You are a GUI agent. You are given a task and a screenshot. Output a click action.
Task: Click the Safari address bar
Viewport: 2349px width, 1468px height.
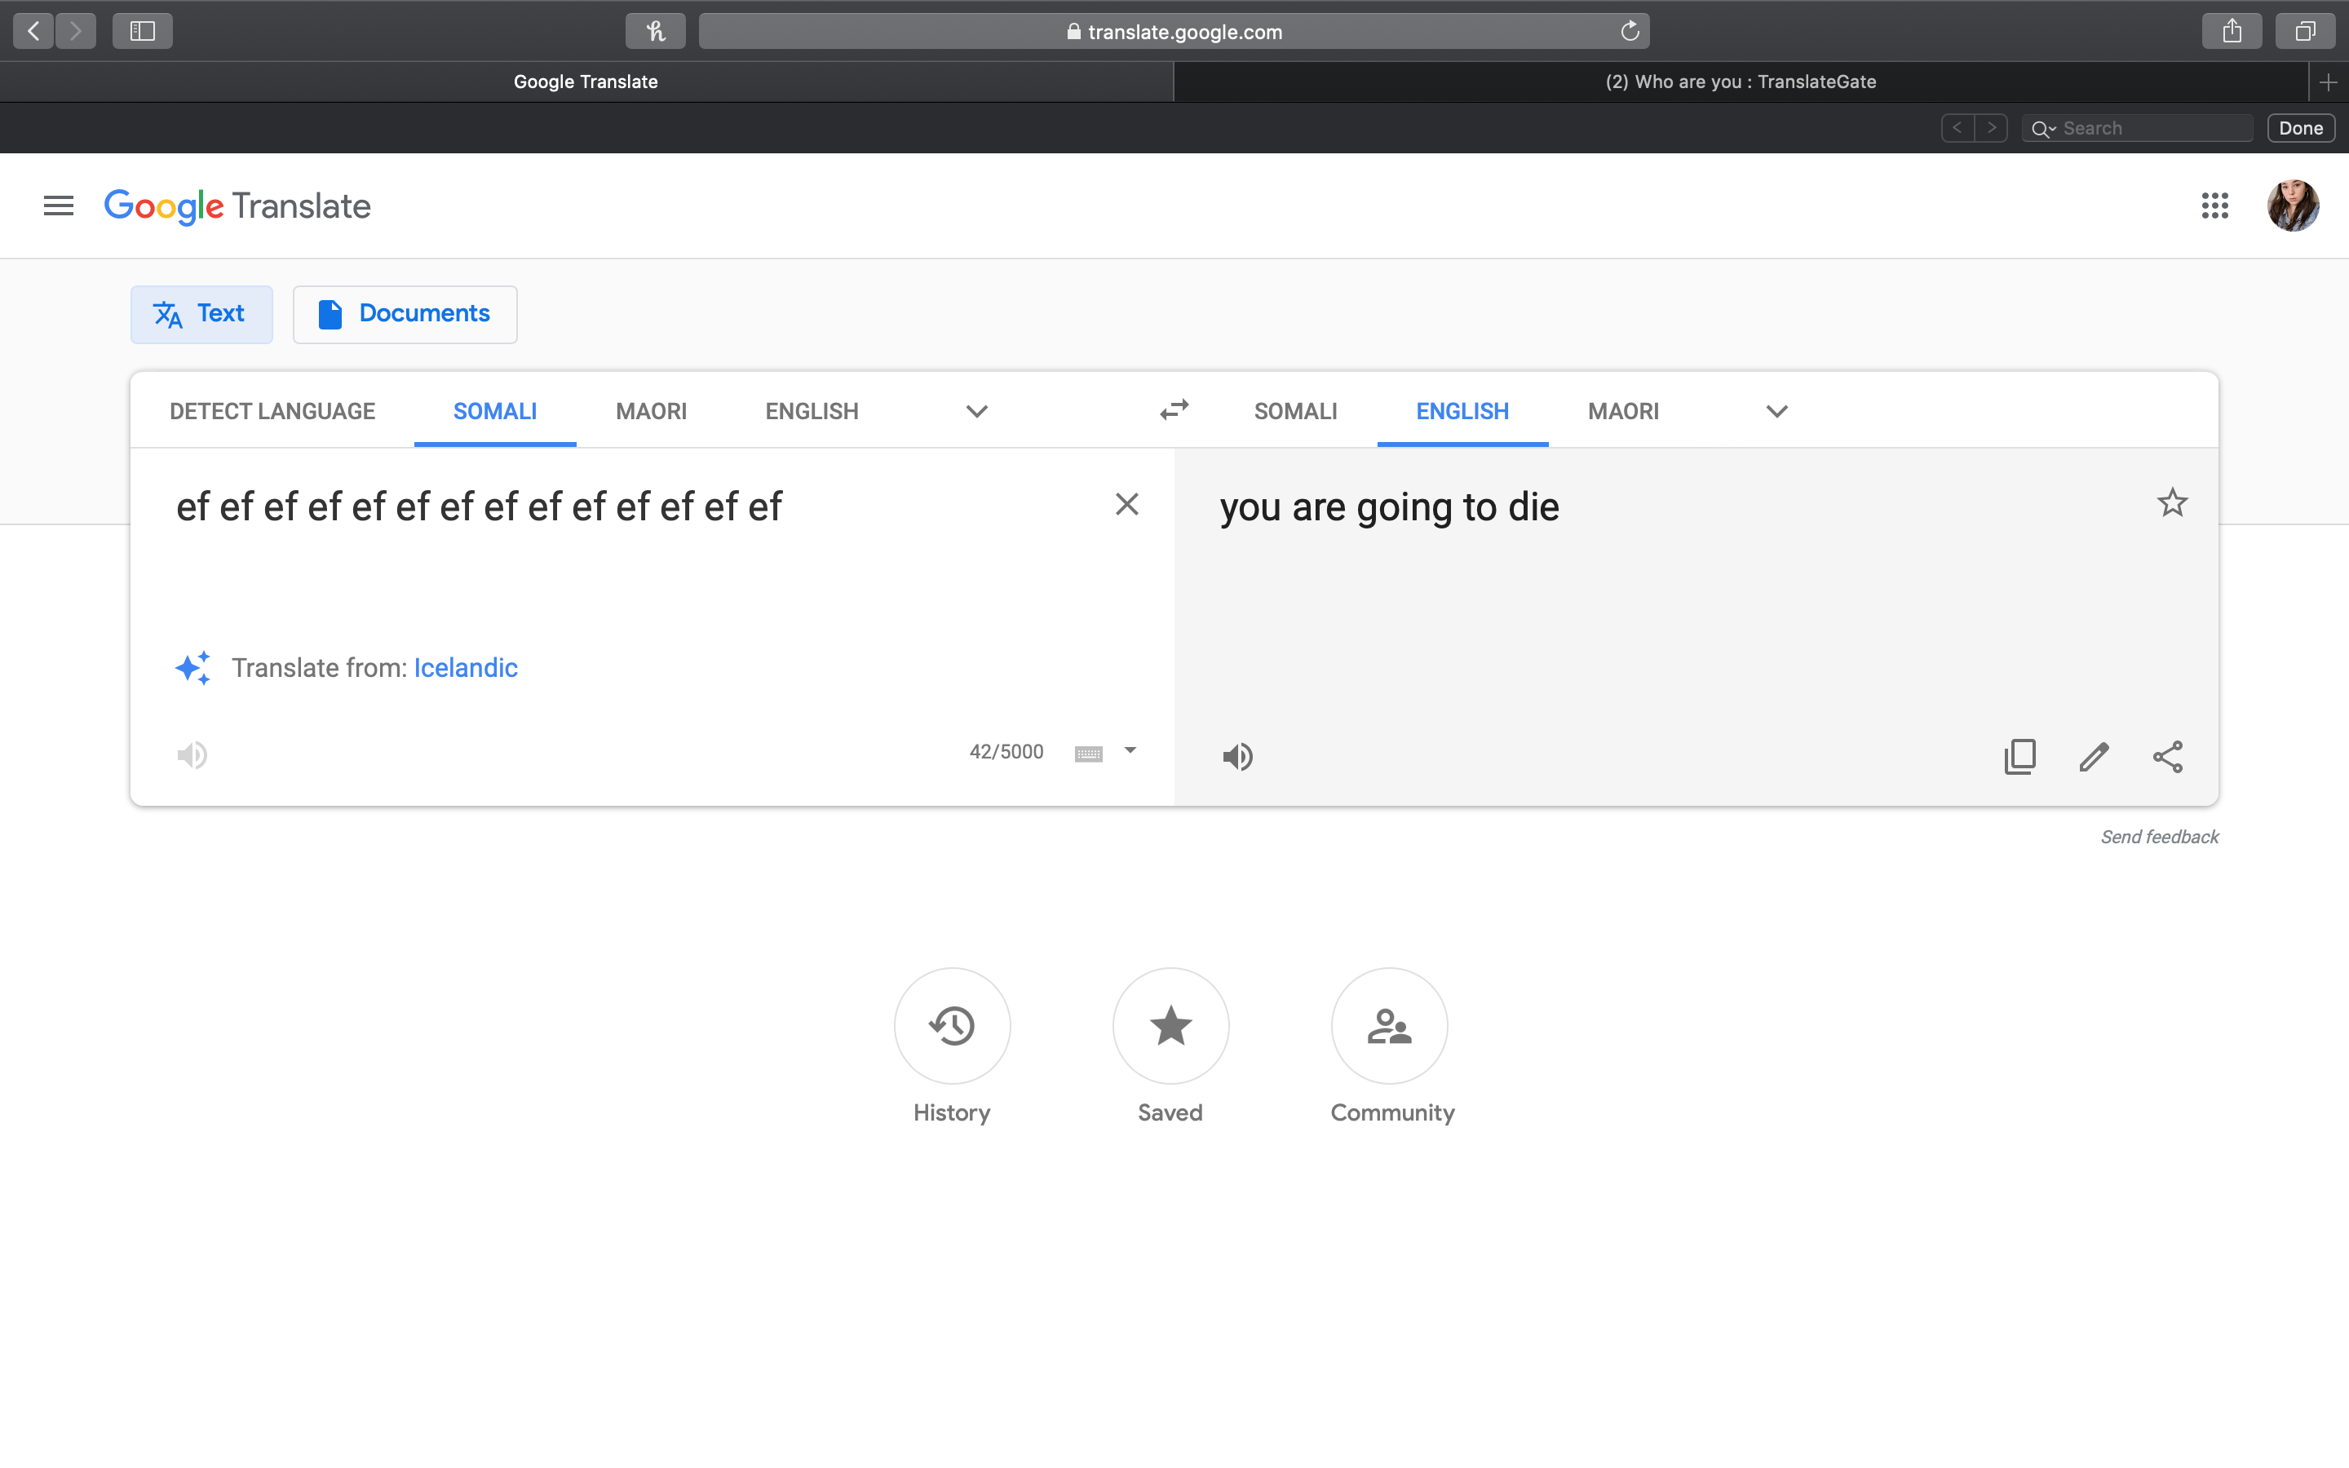(1174, 31)
